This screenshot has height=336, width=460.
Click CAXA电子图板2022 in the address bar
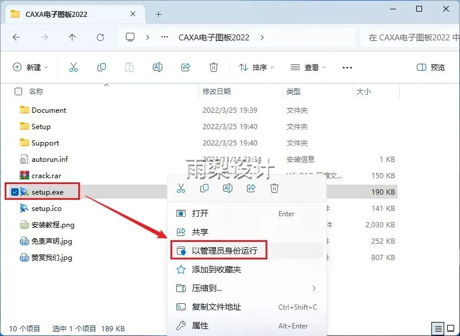(x=214, y=37)
